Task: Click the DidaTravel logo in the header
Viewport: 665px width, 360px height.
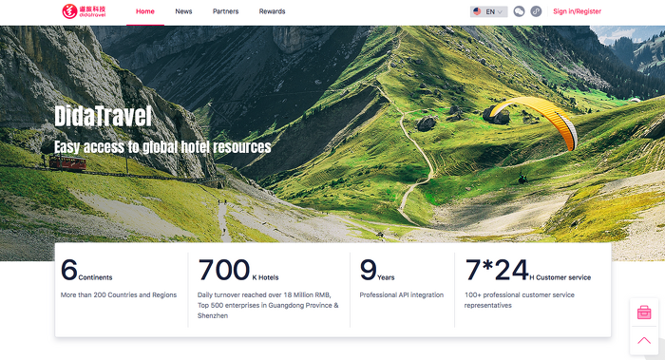Action: 84,11
